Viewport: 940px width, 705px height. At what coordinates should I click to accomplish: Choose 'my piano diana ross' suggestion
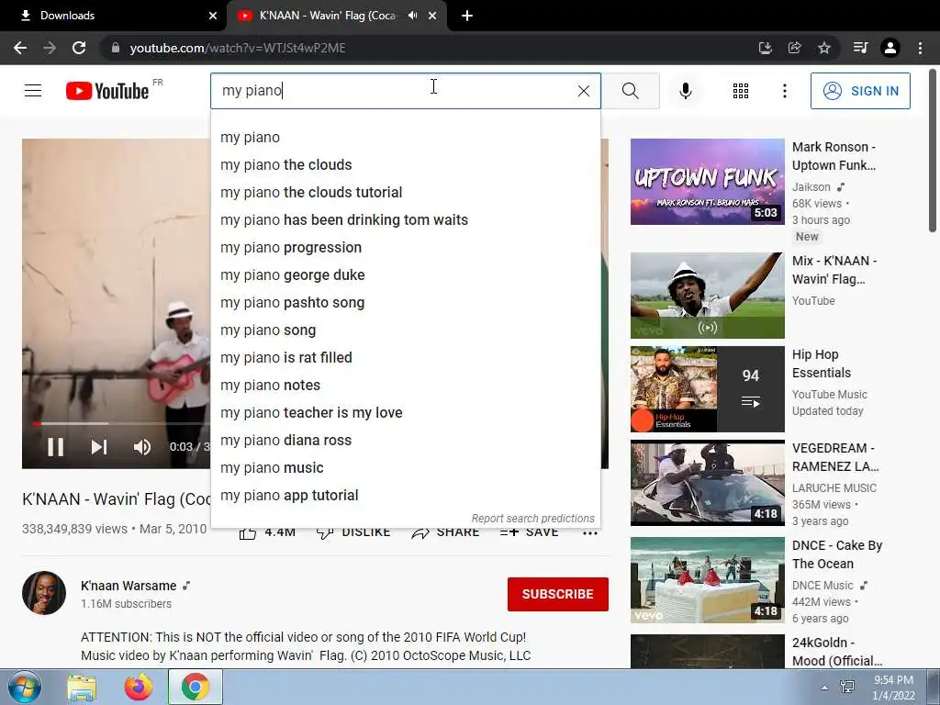pos(405,441)
